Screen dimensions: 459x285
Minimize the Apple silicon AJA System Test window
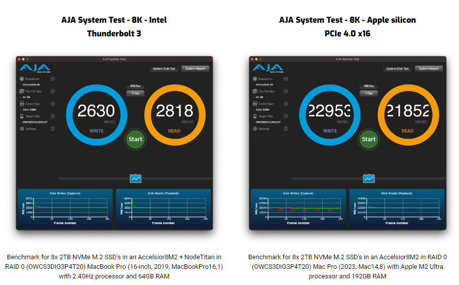pos(256,59)
